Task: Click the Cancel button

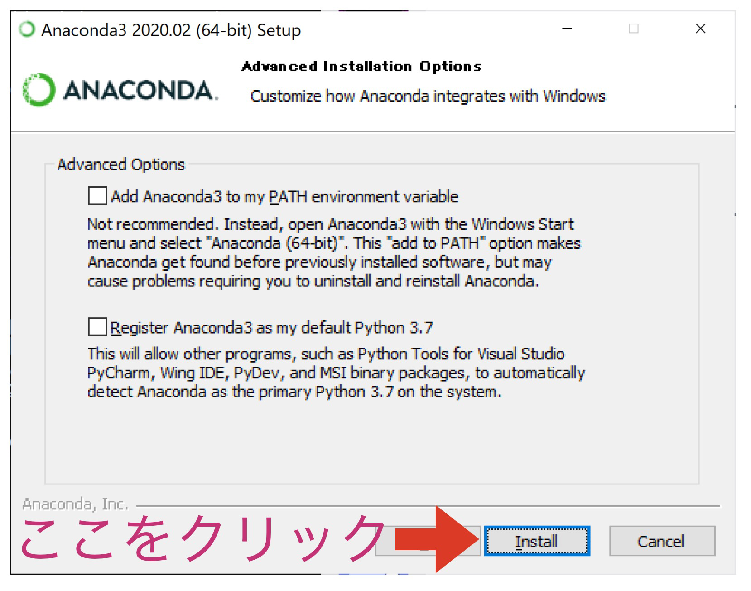Action: click(x=661, y=541)
